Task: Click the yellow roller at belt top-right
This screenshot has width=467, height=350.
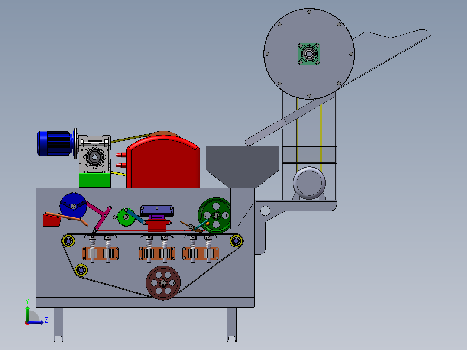Action: (x=237, y=241)
